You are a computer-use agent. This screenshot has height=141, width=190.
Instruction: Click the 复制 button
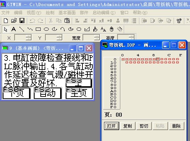[128, 126]
